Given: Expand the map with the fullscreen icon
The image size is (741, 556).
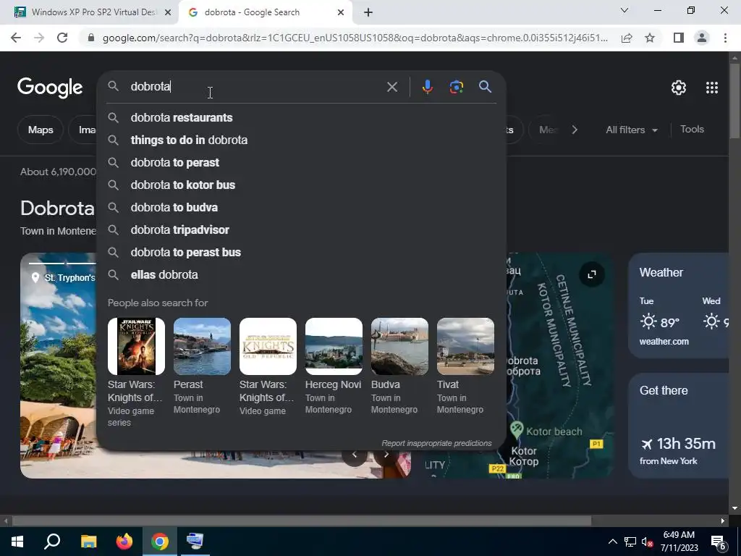Looking at the screenshot, I should [x=592, y=274].
